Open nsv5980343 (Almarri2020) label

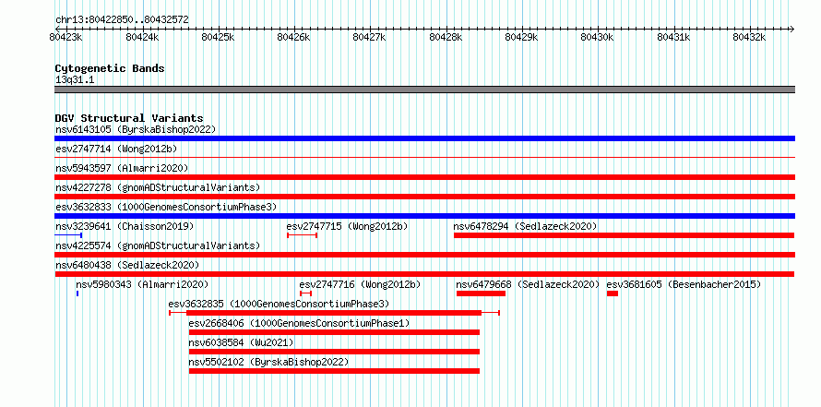click(142, 284)
